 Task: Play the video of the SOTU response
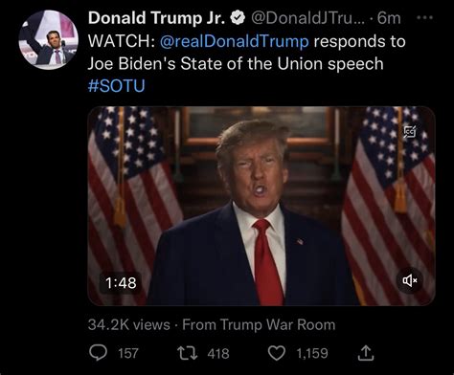pos(261,206)
